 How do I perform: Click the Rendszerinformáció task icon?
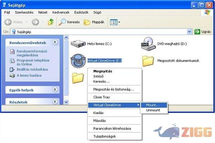[12, 51]
